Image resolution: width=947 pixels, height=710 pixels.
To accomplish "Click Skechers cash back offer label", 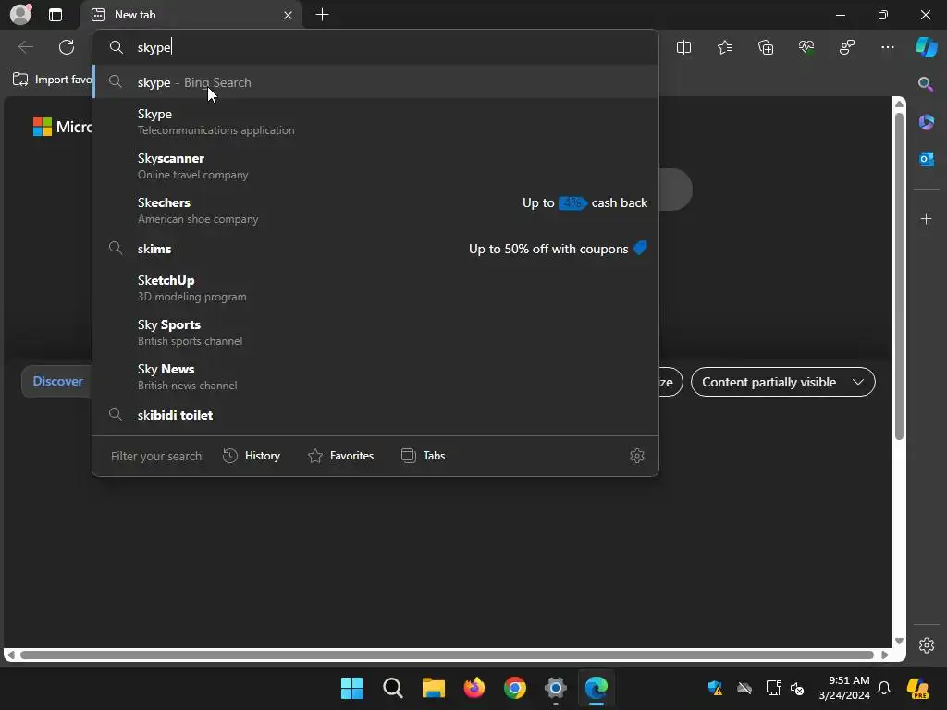I will [584, 202].
